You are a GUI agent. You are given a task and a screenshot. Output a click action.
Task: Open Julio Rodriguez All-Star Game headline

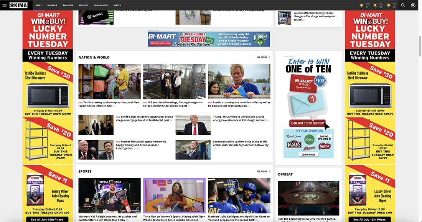pos(239,218)
